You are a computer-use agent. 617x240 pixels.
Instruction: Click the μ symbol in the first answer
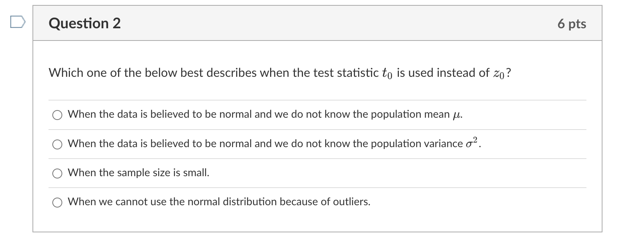(456, 115)
